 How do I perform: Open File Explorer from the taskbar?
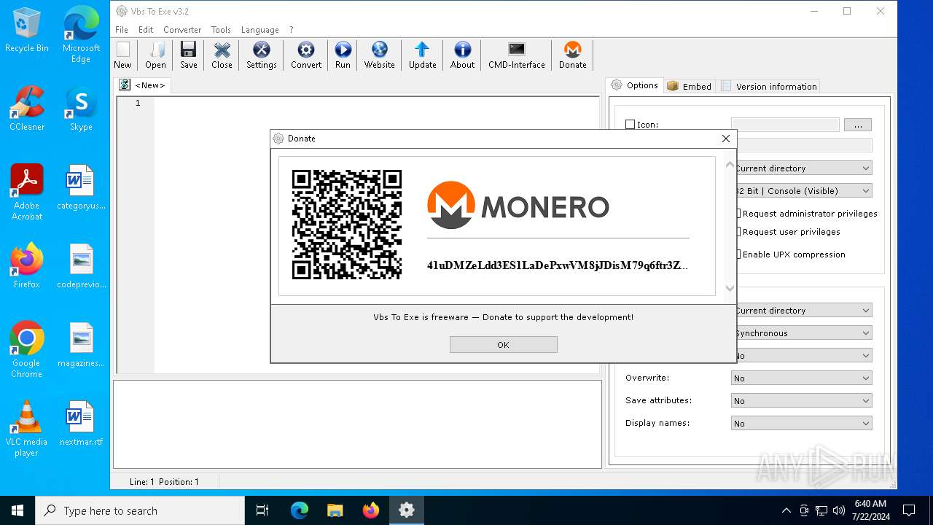[335, 510]
